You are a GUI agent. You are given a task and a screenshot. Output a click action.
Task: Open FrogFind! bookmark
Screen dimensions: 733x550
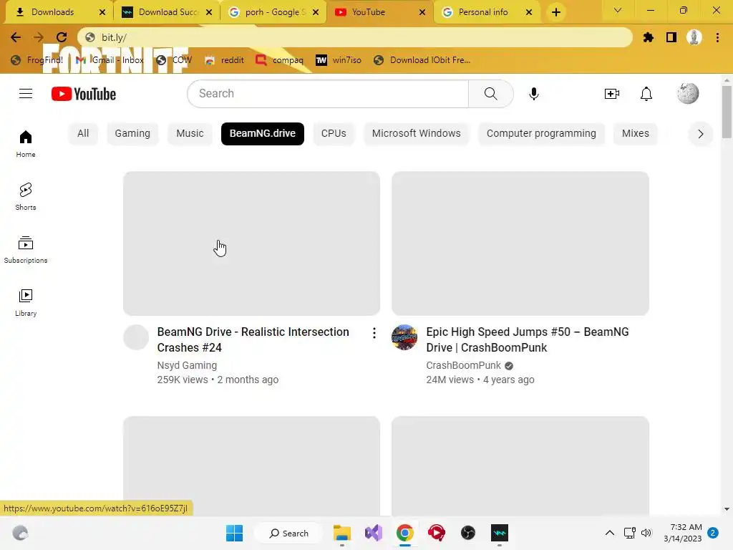[37, 60]
